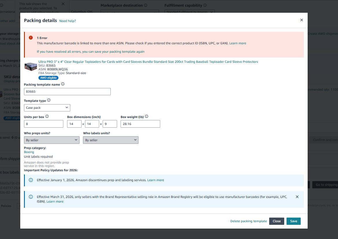Click the SKU: 83665 text in dialog
Image resolution: width=338 pixels, height=239 pixels.
pos(47,65)
